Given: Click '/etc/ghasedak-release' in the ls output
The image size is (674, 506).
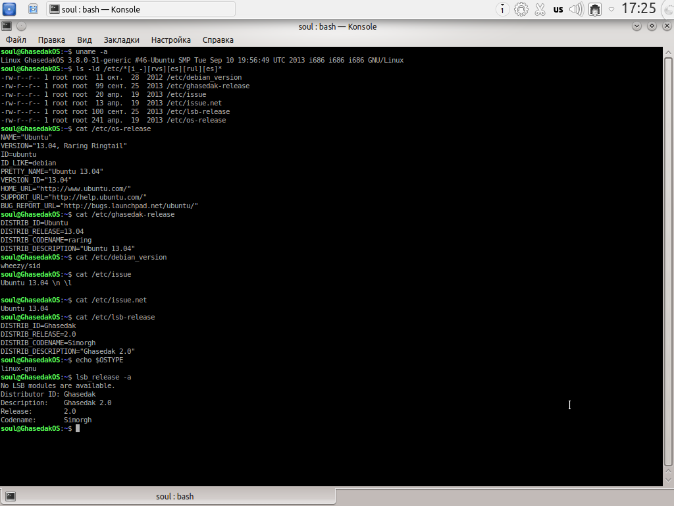Looking at the screenshot, I should coord(208,86).
